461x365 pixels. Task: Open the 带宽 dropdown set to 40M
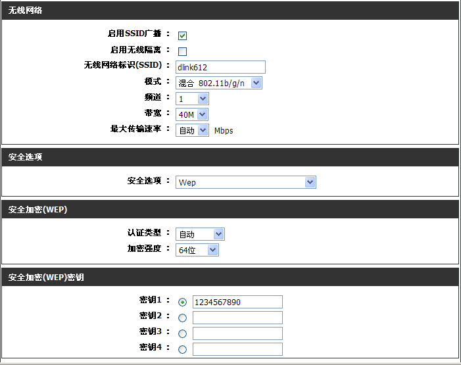coord(192,114)
